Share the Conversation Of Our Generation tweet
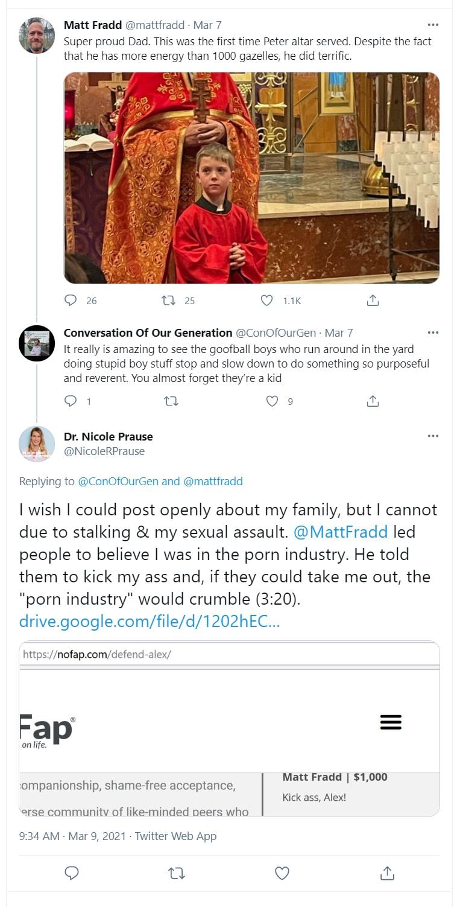This screenshot has height=907, width=460. tap(373, 401)
